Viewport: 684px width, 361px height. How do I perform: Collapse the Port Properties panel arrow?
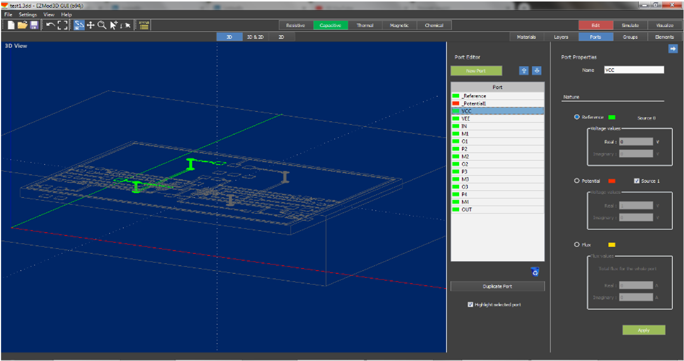pyautogui.click(x=673, y=48)
